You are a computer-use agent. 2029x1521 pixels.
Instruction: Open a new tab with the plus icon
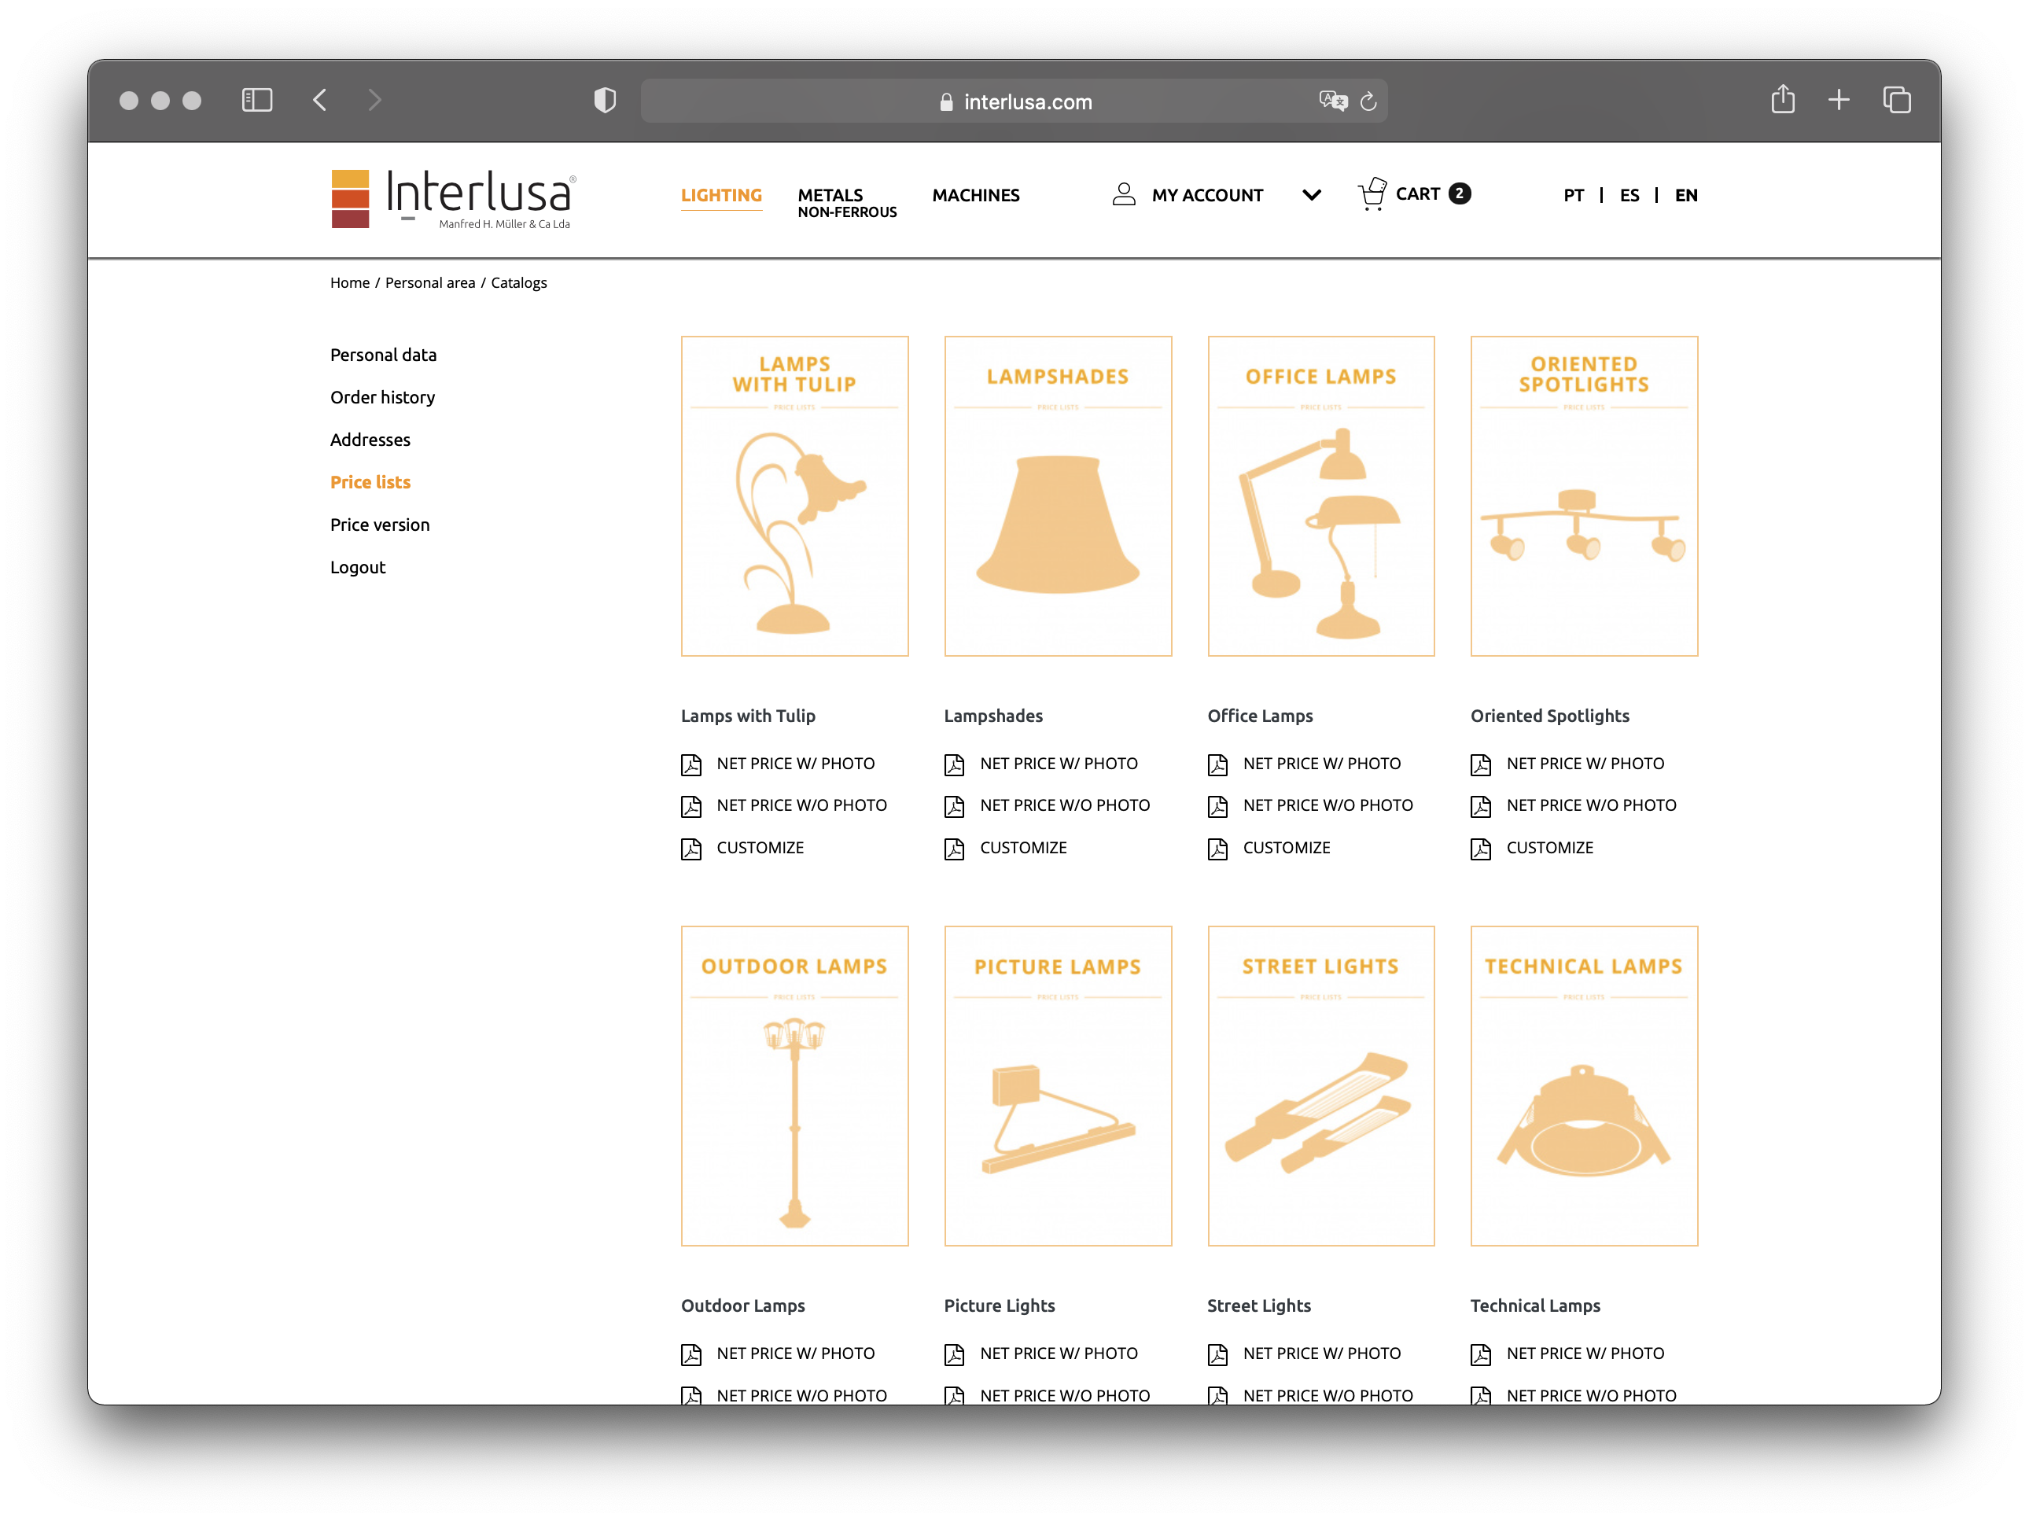pyautogui.click(x=1838, y=100)
